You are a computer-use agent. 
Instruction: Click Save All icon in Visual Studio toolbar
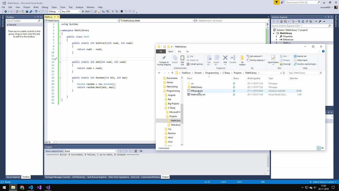click(x=31, y=11)
